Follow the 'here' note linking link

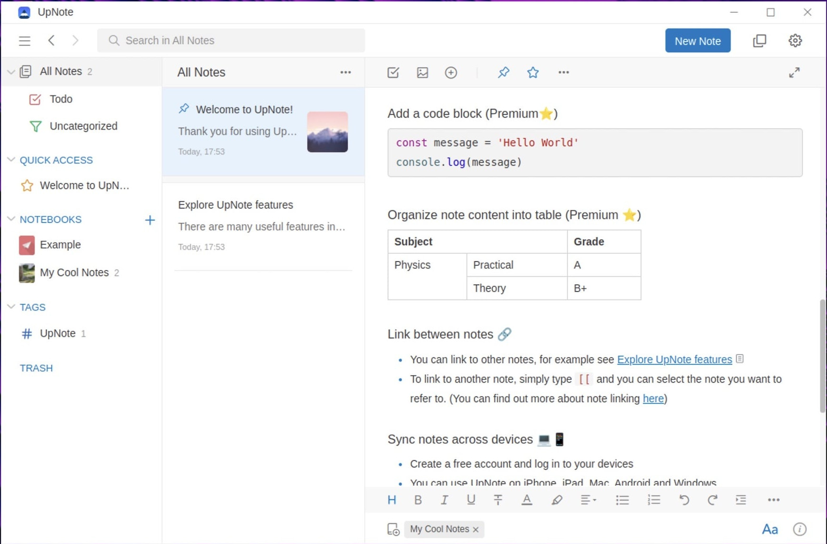coord(653,399)
